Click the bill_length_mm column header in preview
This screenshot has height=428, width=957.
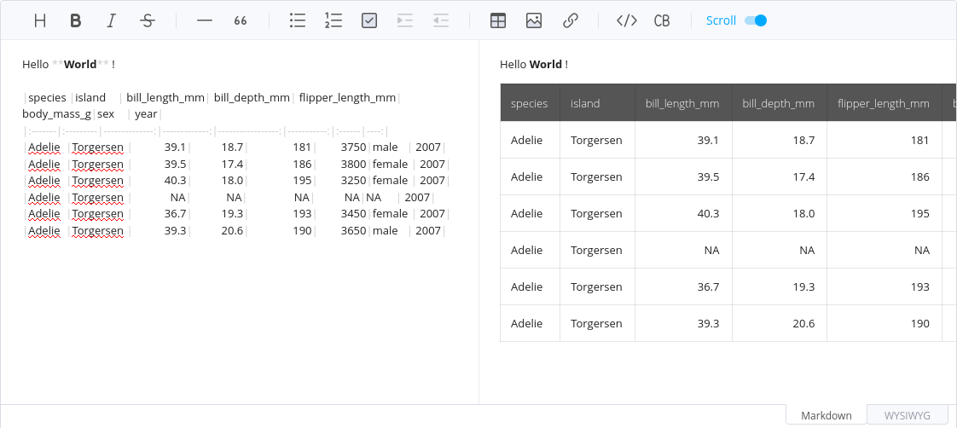pos(682,103)
